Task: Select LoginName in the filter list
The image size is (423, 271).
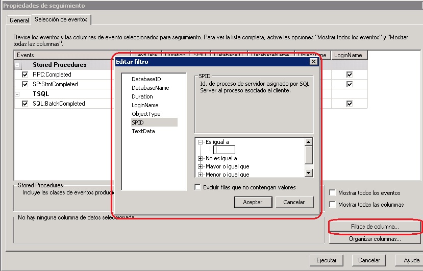Action: [x=145, y=105]
